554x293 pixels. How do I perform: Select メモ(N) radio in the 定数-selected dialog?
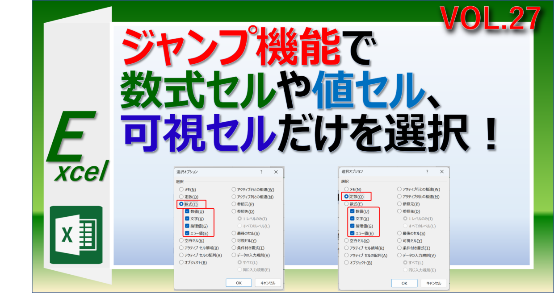[x=346, y=190]
